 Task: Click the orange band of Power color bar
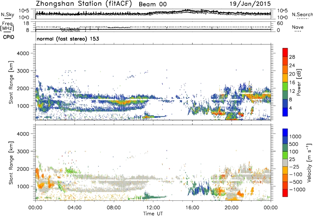[285, 70]
